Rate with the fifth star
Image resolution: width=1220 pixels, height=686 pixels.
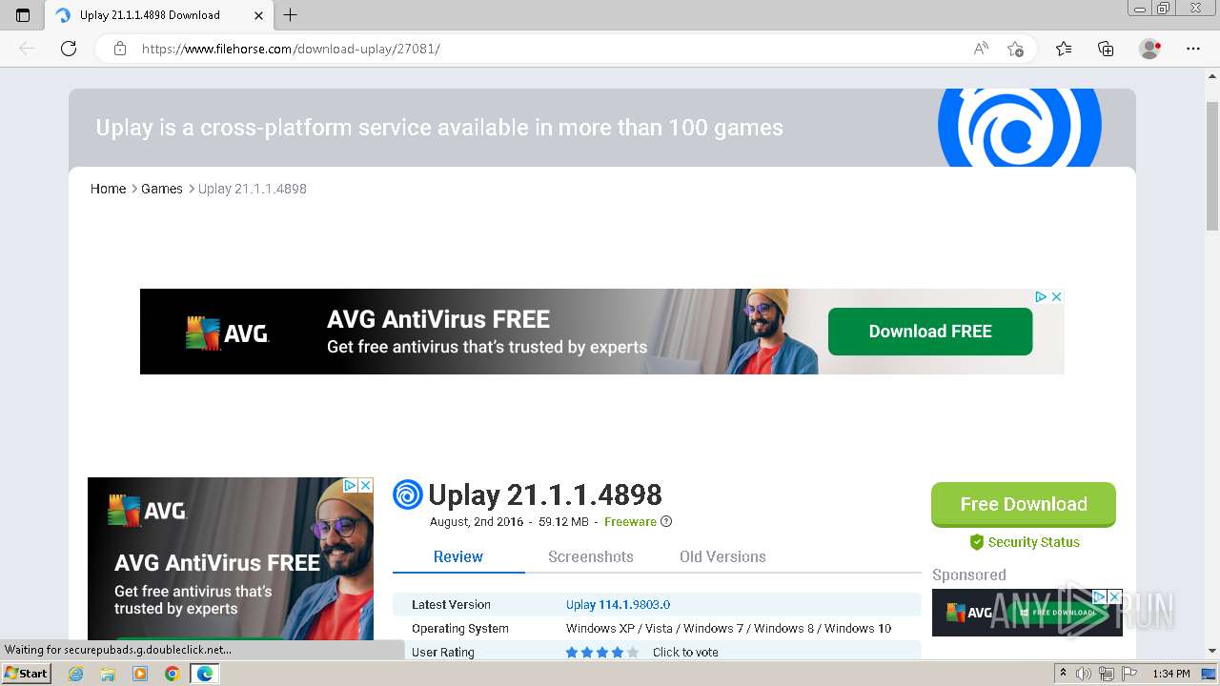pos(633,653)
